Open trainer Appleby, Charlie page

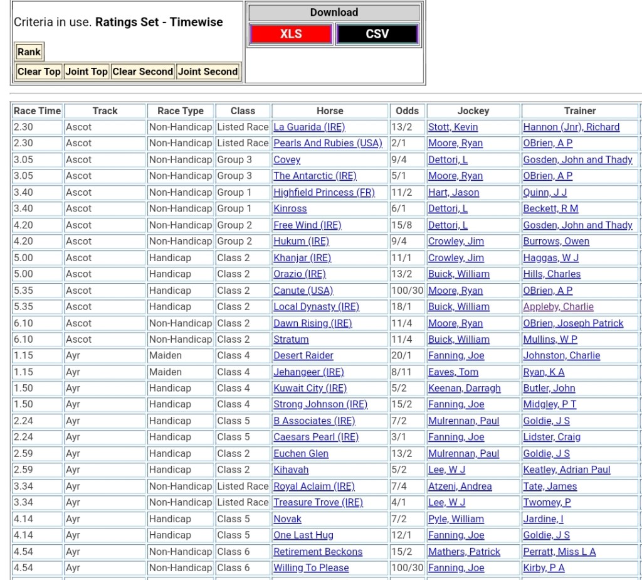558,306
